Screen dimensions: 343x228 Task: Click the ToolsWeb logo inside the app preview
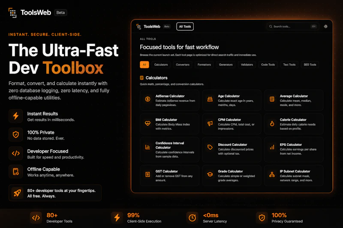point(138,27)
